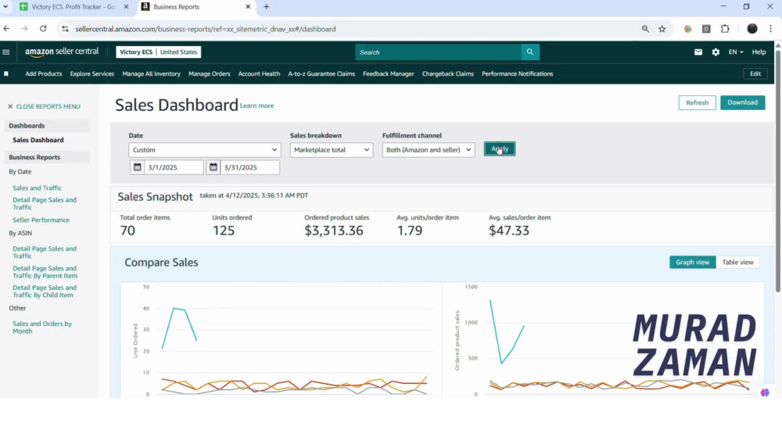Screen dimensions: 782x440
Task: Click the browser back arrow
Action: click(x=6, y=29)
